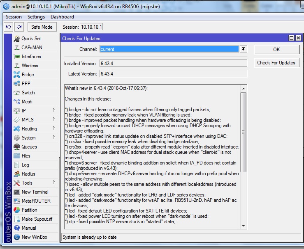Click the Log notepad icon
Image resolution: width=304 pixels, height=249 pixels.
click(17, 165)
